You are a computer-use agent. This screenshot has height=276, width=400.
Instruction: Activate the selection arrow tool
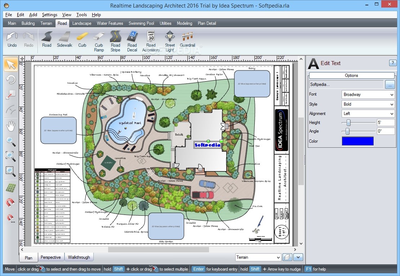[x=11, y=64]
